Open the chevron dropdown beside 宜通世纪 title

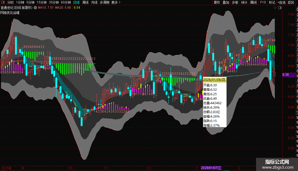(x=35, y=8)
